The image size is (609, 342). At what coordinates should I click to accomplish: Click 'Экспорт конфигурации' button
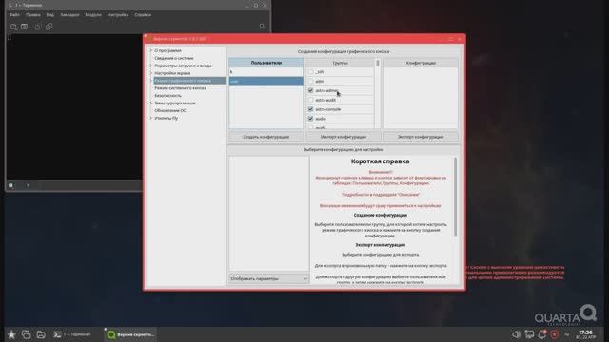tap(421, 137)
